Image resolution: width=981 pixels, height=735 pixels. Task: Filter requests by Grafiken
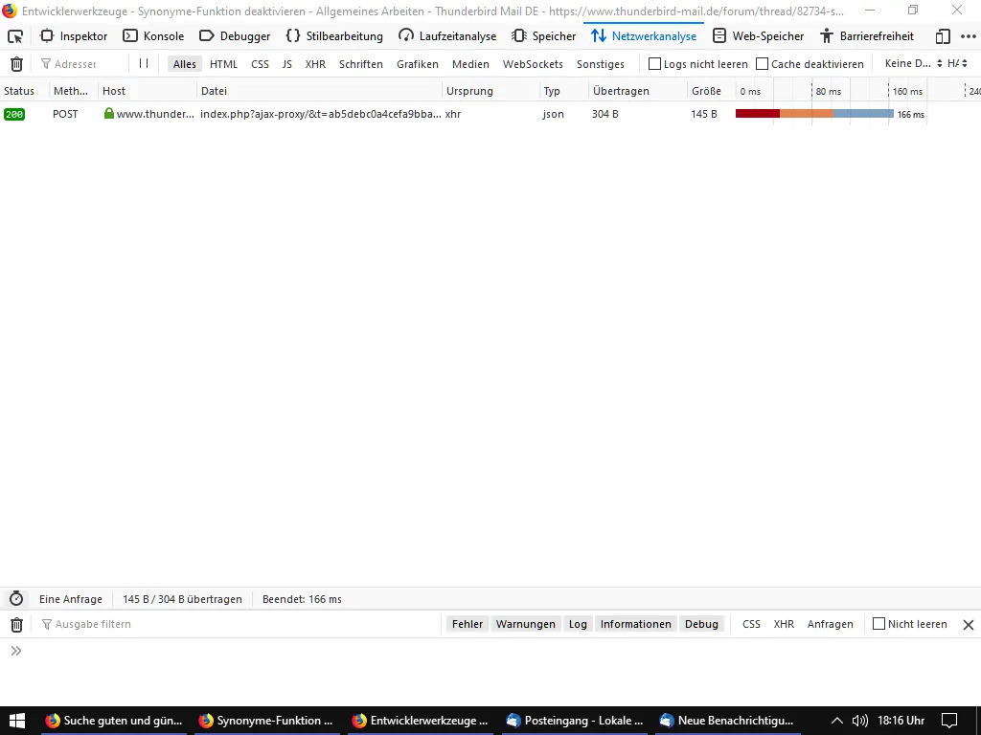point(418,64)
